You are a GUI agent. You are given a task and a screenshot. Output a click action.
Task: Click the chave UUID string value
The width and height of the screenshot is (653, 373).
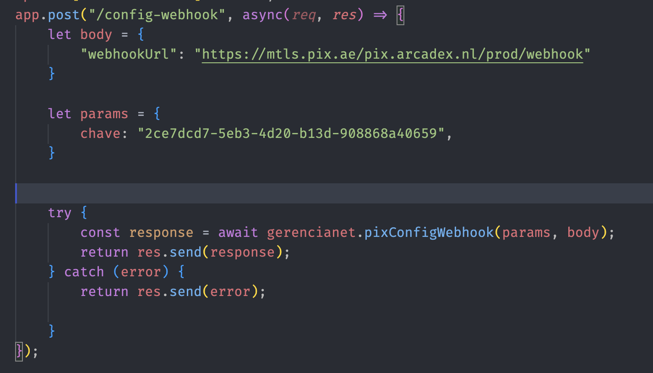pyautogui.click(x=291, y=133)
